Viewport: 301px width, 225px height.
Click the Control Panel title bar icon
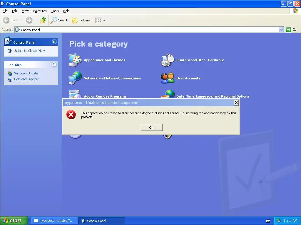[3, 4]
